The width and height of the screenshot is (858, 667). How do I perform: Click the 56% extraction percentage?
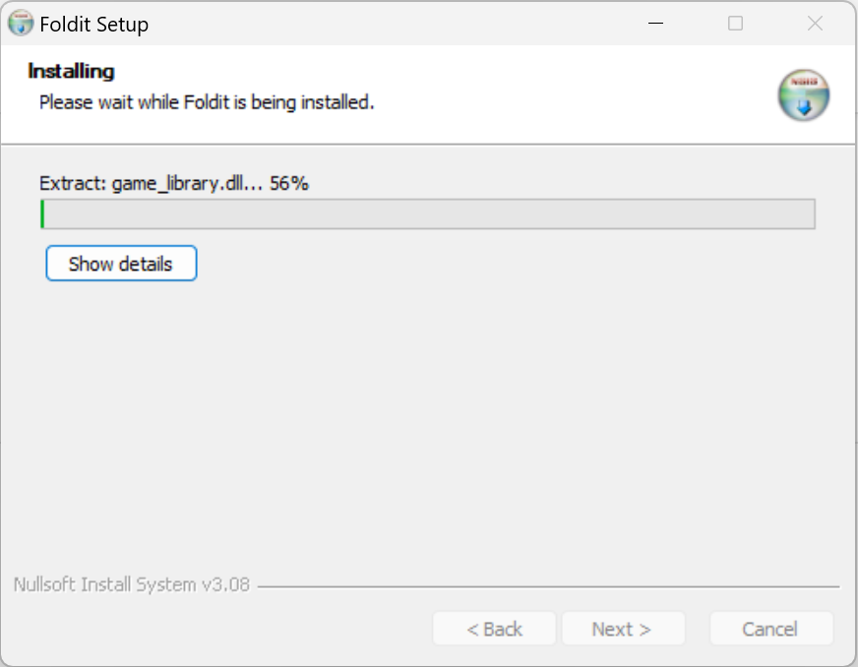(x=289, y=183)
